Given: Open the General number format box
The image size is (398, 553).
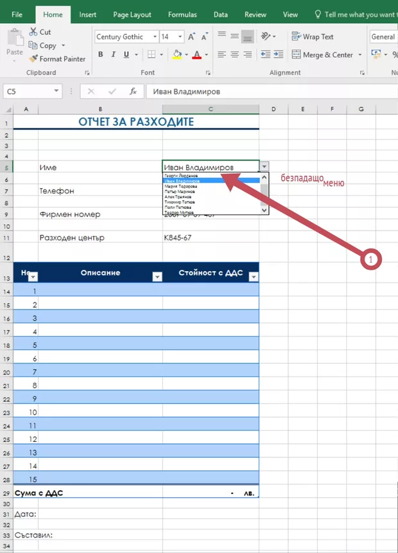Looking at the screenshot, I should [383, 37].
